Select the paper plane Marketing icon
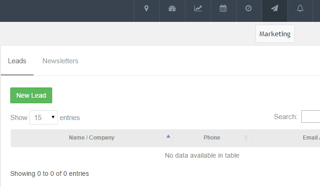This screenshot has width=320, height=187. click(x=274, y=8)
